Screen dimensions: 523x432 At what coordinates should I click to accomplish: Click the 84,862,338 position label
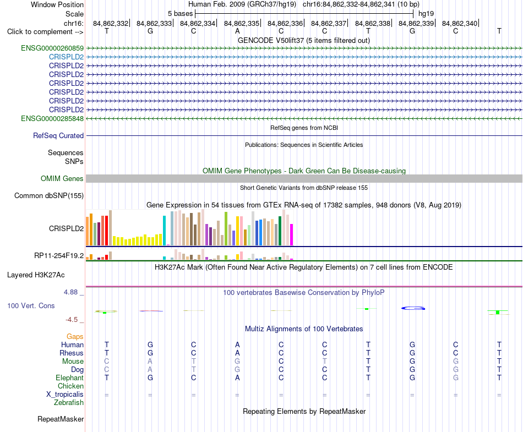click(x=373, y=23)
